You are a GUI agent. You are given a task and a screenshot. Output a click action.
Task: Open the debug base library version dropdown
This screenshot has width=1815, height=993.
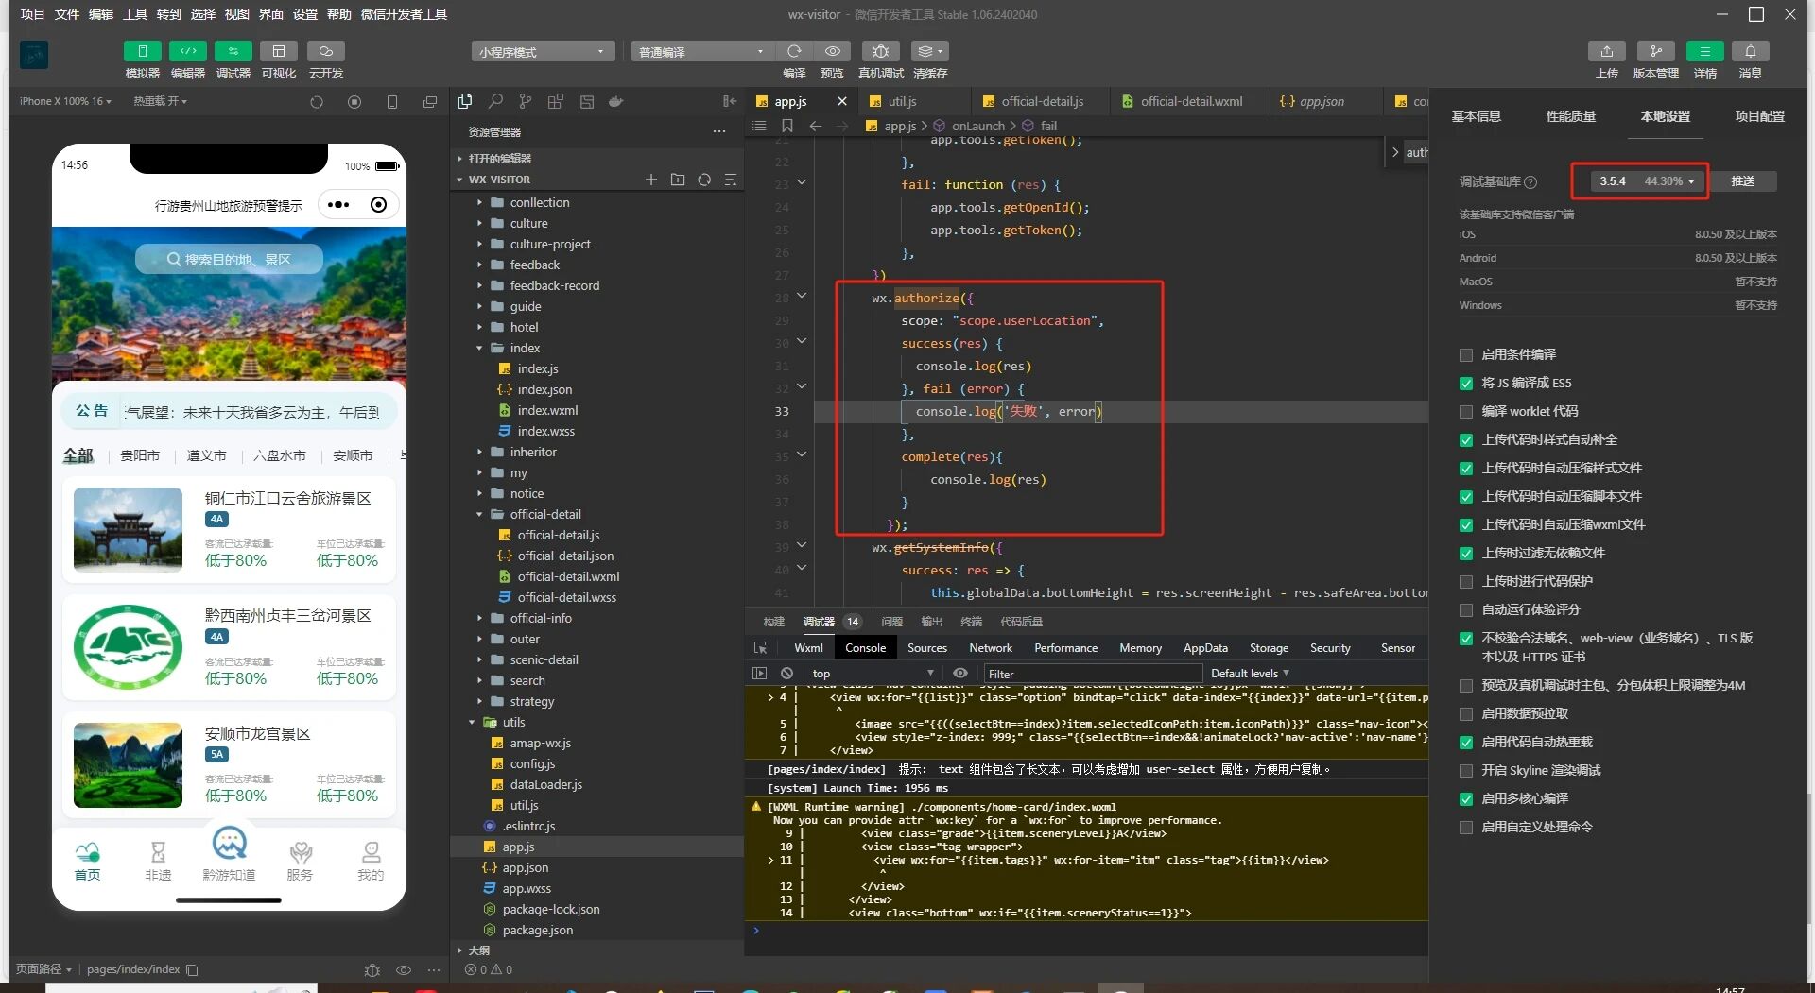[x=1646, y=181]
